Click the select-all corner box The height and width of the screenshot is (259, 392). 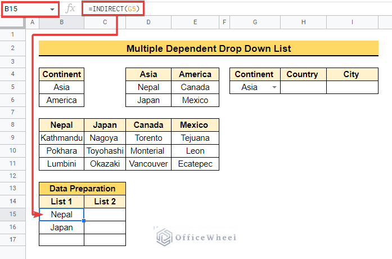12,22
